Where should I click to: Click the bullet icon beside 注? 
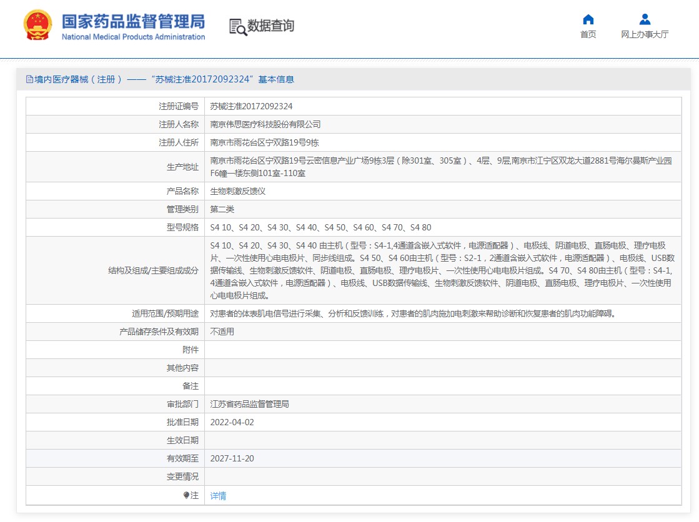[186, 495]
